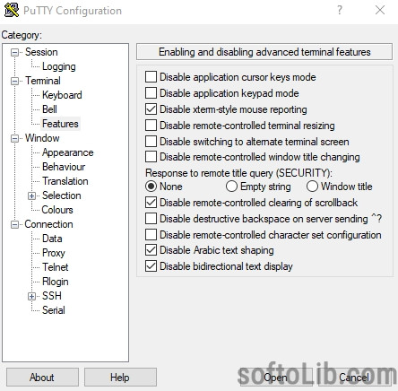The width and height of the screenshot is (398, 391).
Task: Select Colours in the category tree
Action: (57, 210)
